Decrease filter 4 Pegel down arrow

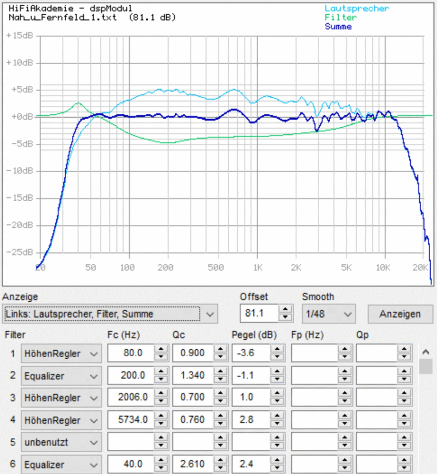[x=279, y=424]
